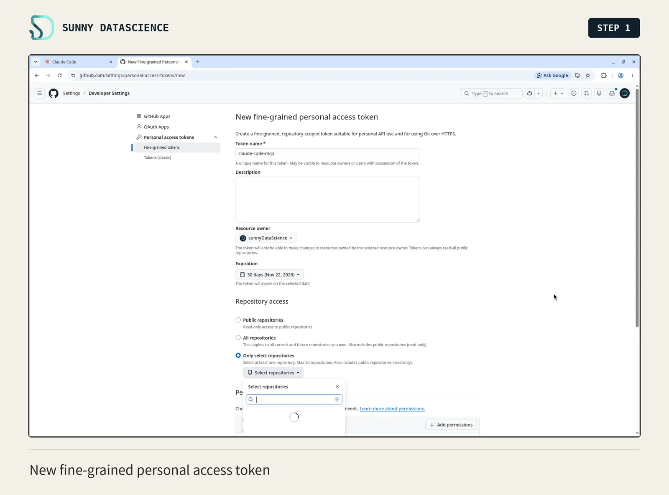Open the browser extensions puzzle icon
This screenshot has width=669, height=495.
click(604, 76)
